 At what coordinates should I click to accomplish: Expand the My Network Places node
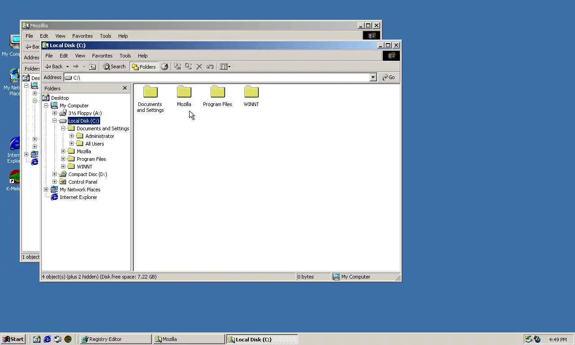(46, 190)
